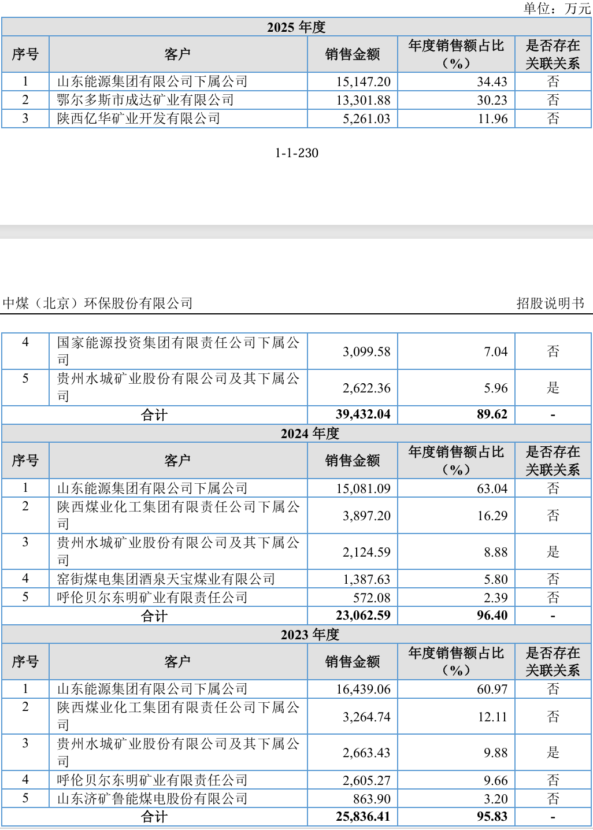
Task: Click the 中煤（北京）环保股份有限公司 page header
Action: coord(98,303)
